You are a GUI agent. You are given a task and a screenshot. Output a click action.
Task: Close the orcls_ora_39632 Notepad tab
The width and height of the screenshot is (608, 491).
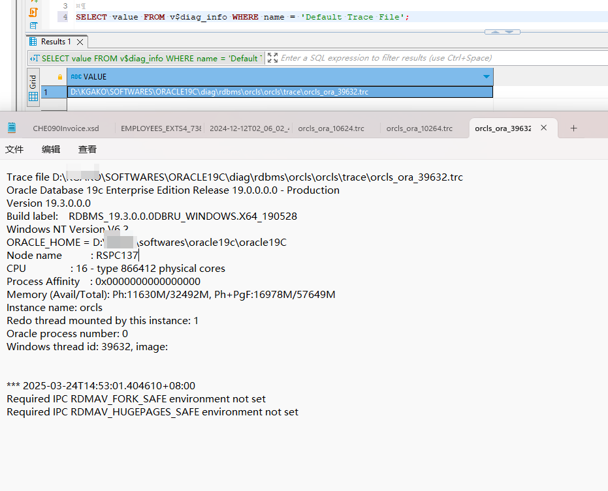[543, 128]
